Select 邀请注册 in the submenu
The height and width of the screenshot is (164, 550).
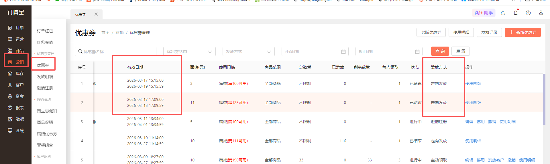[x=45, y=88]
